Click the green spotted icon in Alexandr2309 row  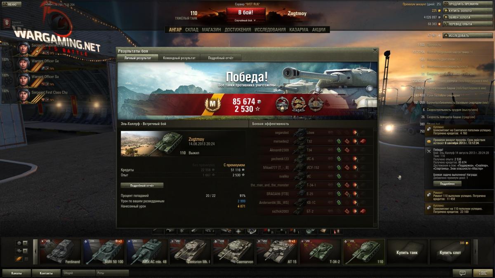click(339, 150)
